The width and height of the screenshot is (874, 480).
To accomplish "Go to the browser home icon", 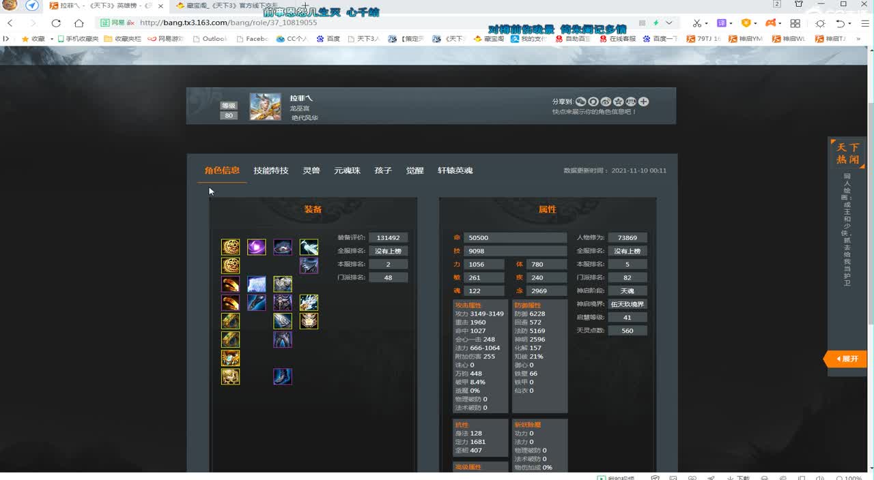I will point(79,22).
